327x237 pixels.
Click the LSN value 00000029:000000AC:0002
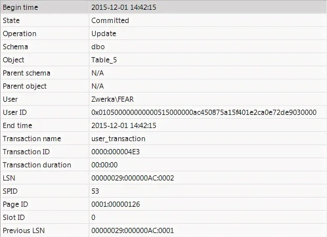pyautogui.click(x=132, y=178)
